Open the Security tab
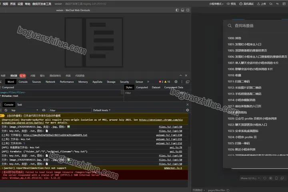 [124, 82]
